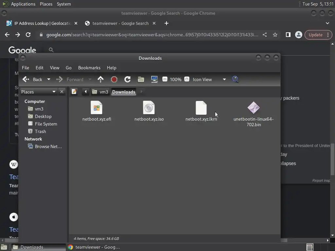
Task: Reset zoom via the 100% label
Action: click(x=176, y=79)
